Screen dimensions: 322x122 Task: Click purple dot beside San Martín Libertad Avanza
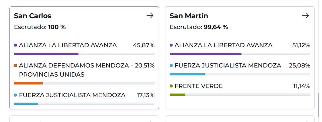coord(171,45)
